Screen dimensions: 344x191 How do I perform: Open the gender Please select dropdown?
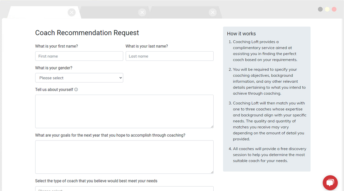click(x=79, y=78)
